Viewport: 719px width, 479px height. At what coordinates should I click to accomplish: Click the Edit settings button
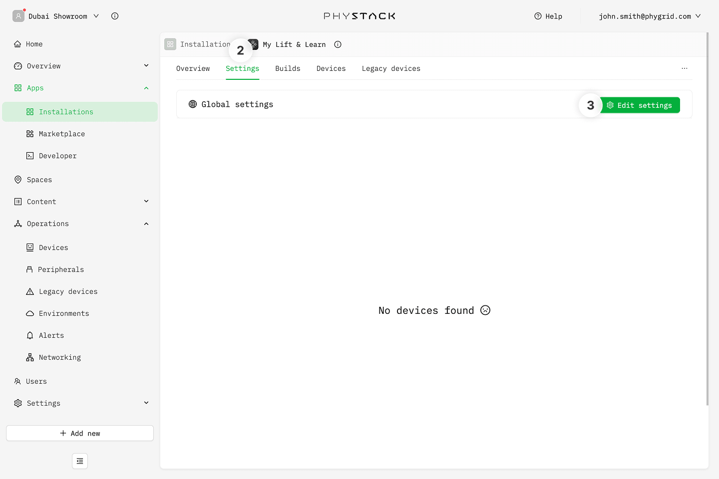tap(640, 105)
